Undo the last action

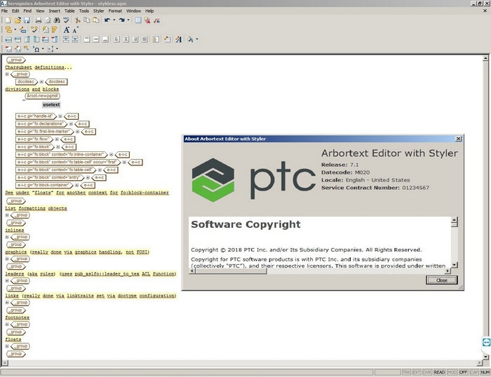[x=107, y=20]
